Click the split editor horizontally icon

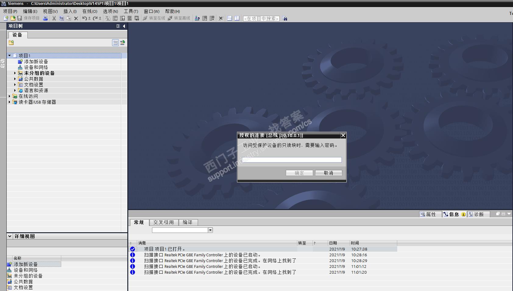click(x=230, y=18)
